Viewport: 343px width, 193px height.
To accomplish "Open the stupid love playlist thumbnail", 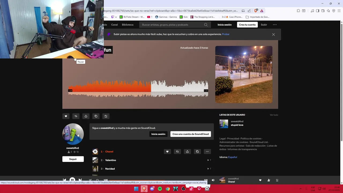I will (x=224, y=124).
